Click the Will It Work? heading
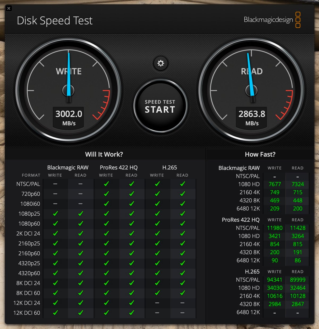Viewport: 319px width, 329px height. (x=104, y=154)
